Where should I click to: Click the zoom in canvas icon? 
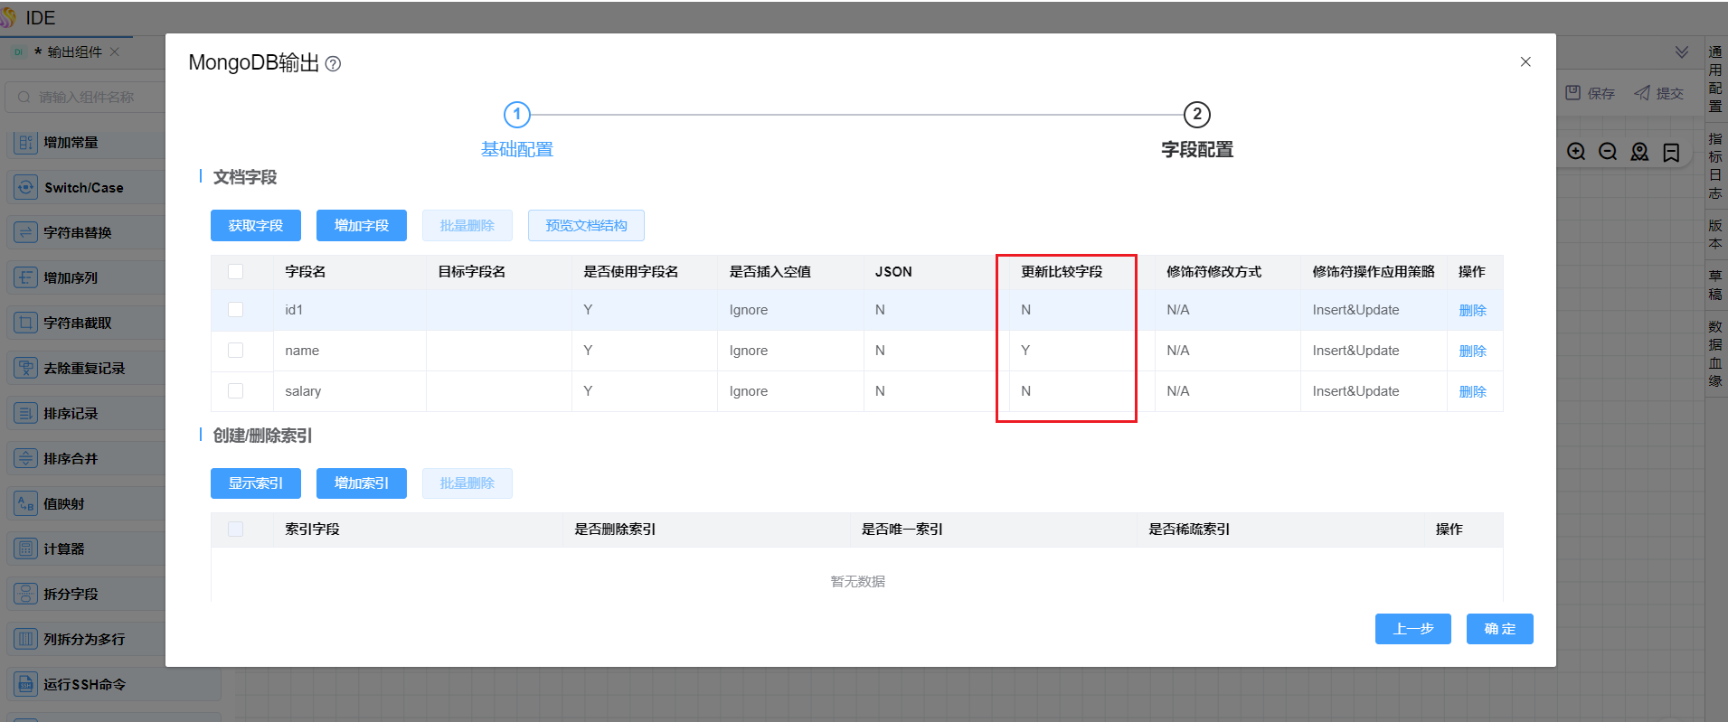pyautogui.click(x=1576, y=152)
